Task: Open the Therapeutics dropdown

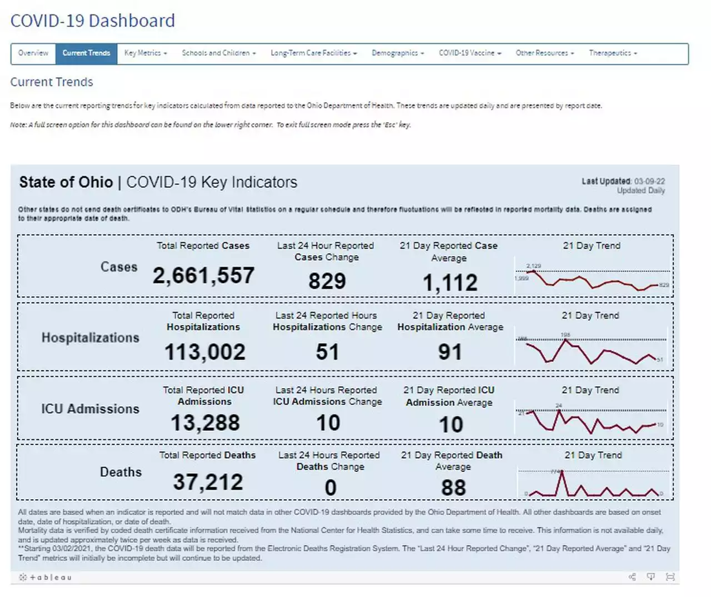Action: [x=613, y=53]
